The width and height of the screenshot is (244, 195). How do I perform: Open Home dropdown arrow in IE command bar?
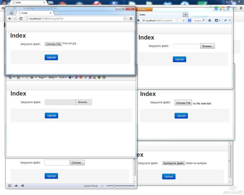tap(14, 77)
